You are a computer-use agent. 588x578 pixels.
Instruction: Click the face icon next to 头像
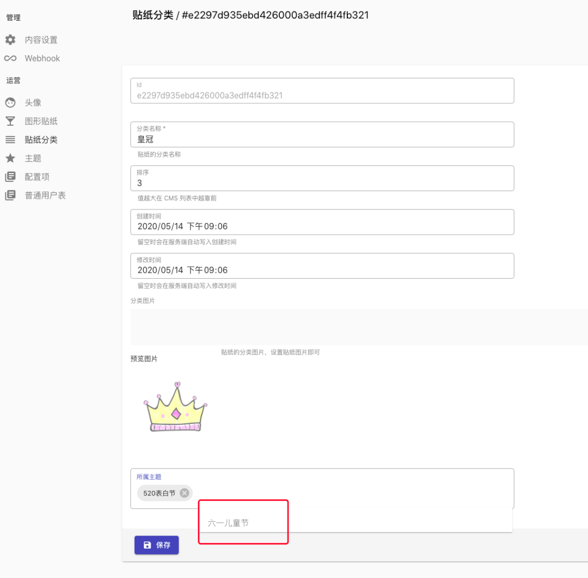pyautogui.click(x=10, y=102)
